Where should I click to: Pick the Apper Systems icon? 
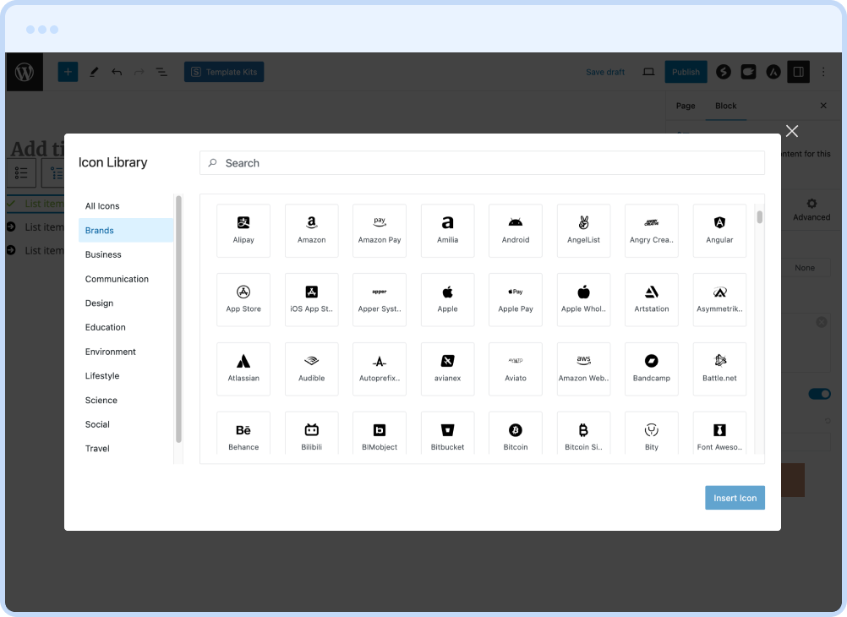(x=380, y=300)
